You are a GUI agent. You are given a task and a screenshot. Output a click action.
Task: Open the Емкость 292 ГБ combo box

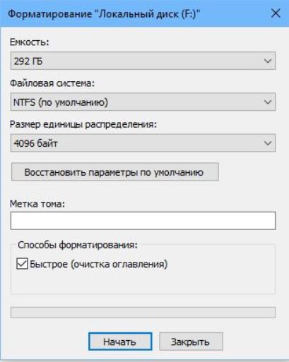coord(143,61)
